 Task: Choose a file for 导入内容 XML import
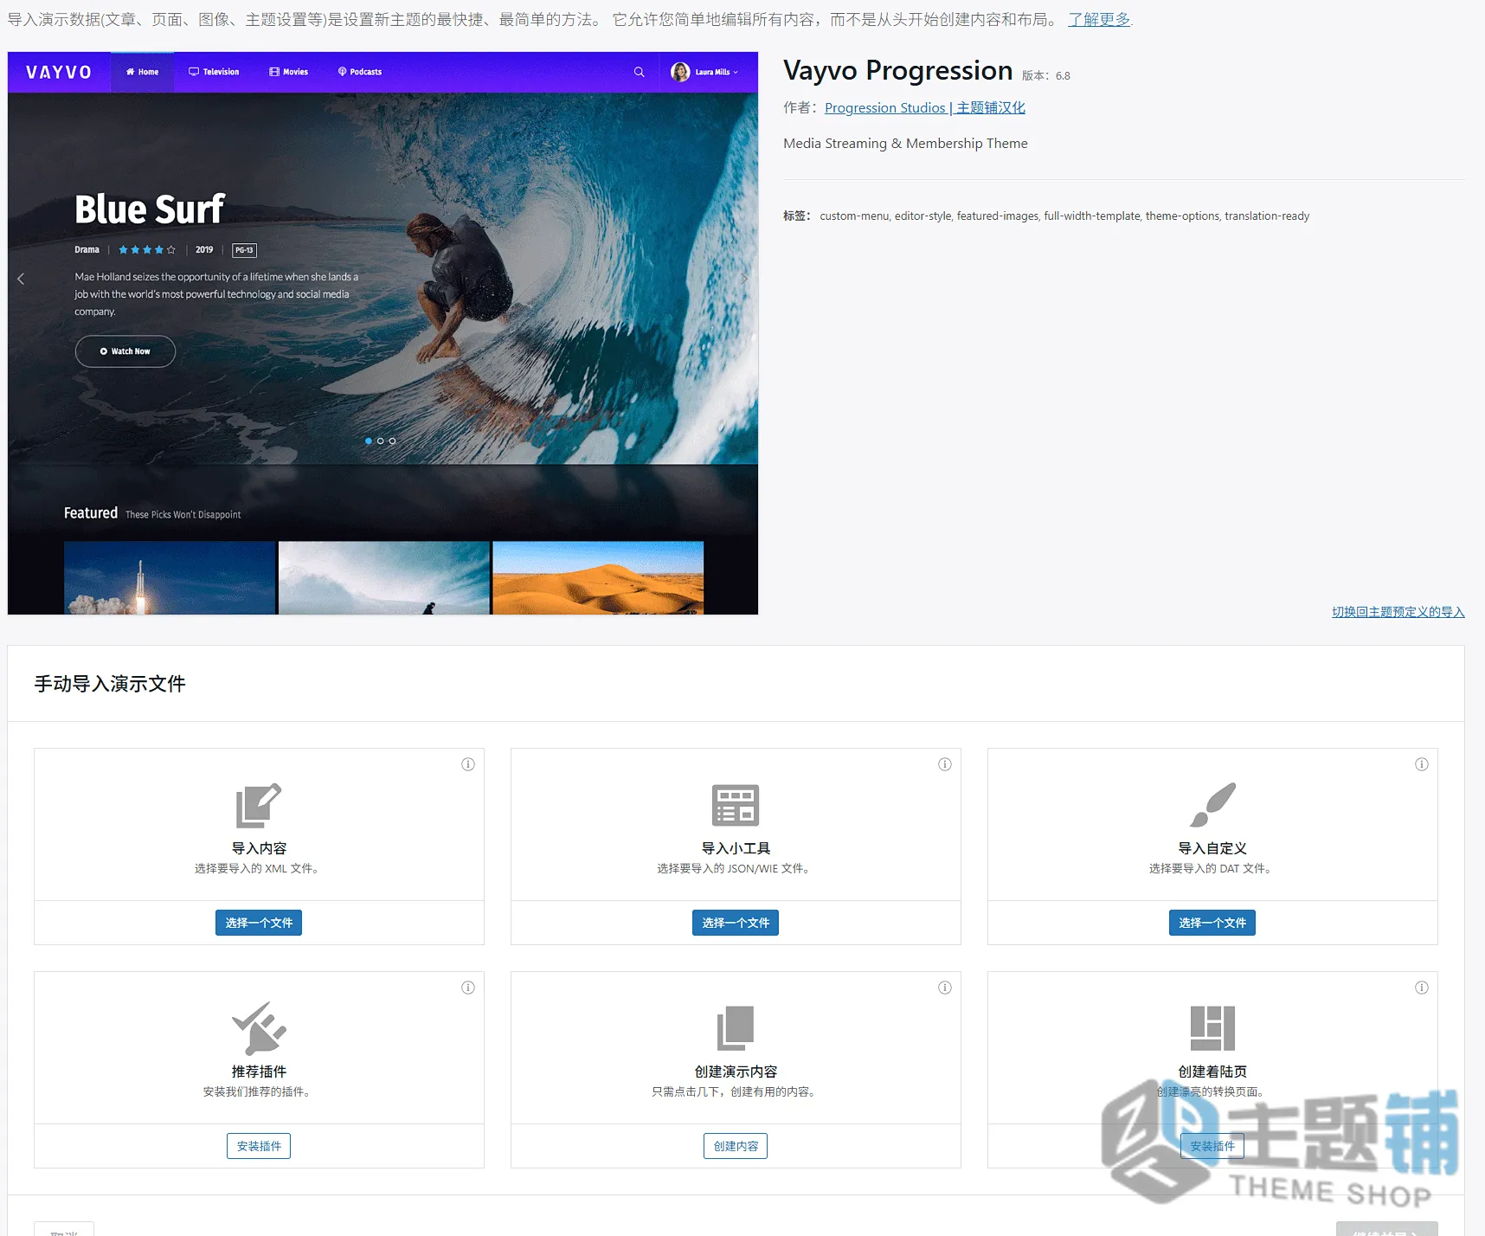point(259,923)
